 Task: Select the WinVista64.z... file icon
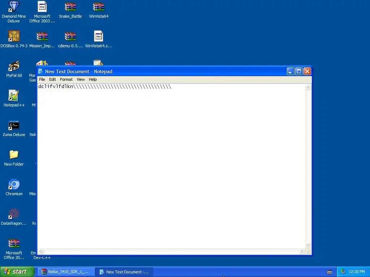(98, 39)
